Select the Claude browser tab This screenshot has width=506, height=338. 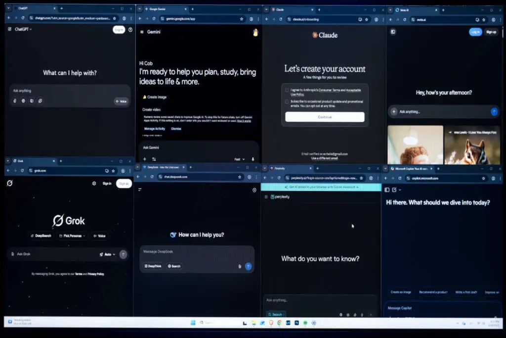[293, 10]
